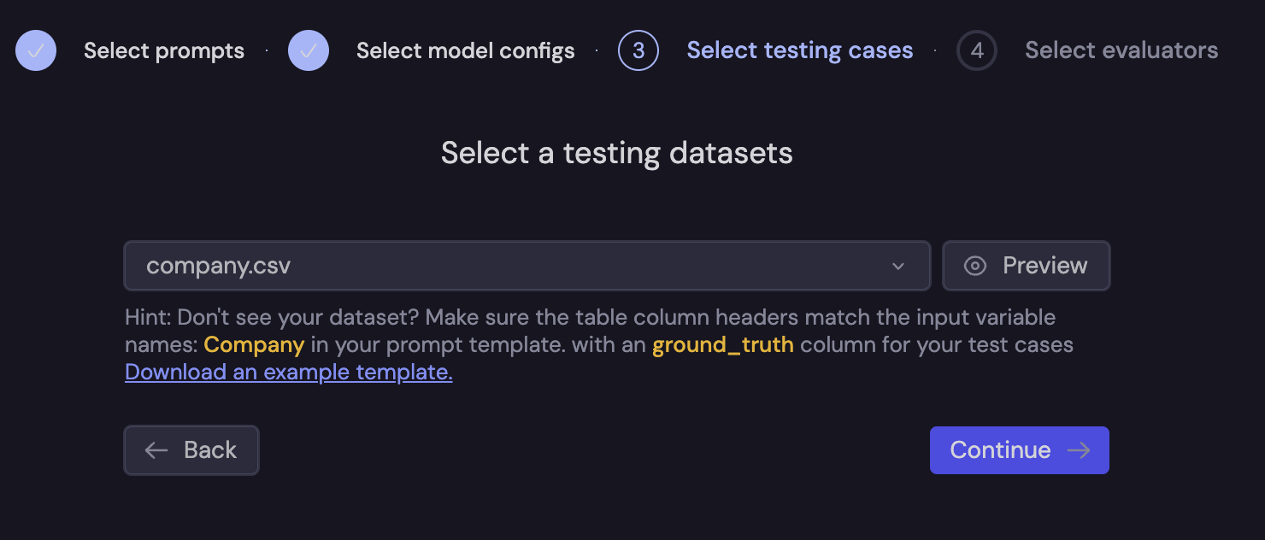Click Continue to proceed to evaluators
Viewport: 1265px width, 540px height.
tap(1019, 449)
